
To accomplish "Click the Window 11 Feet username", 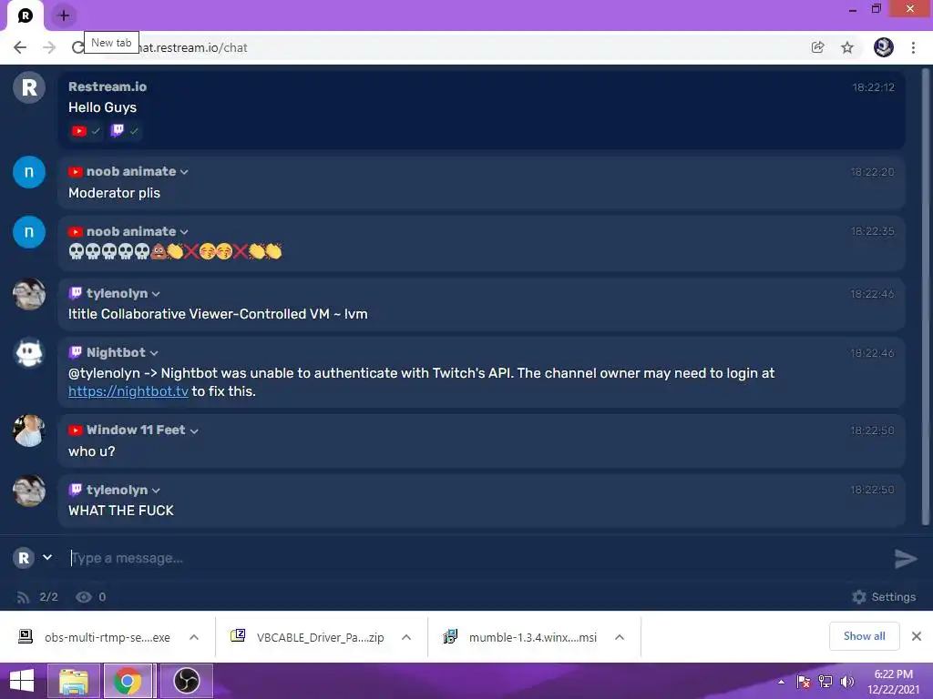I will (136, 430).
